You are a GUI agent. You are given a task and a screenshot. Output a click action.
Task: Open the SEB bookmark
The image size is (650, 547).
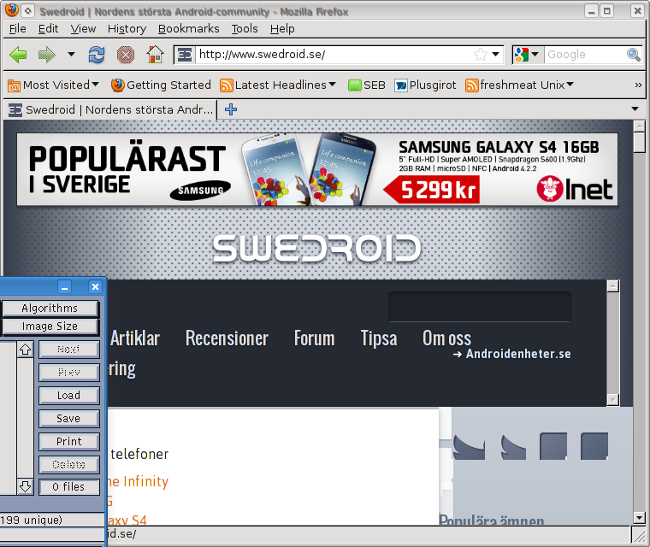(x=366, y=85)
